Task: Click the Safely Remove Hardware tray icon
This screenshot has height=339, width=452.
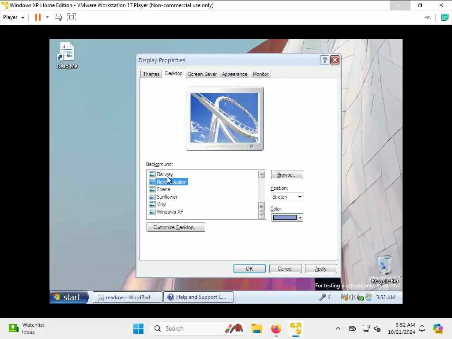Action: point(360,297)
